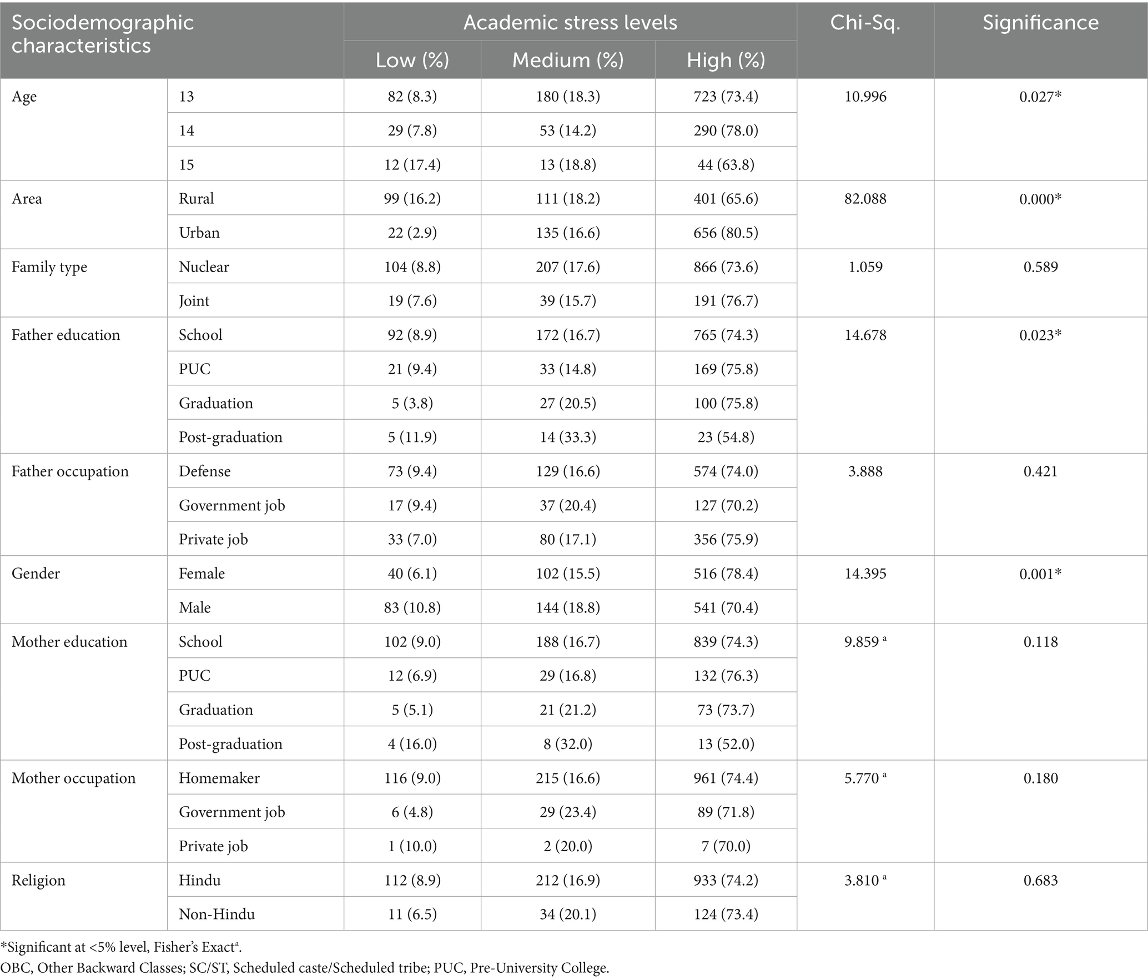Select the 'Significance' column header
The width and height of the screenshot is (1148, 980).
coord(1040,23)
